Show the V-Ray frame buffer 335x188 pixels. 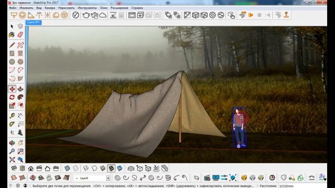click(x=132, y=15)
